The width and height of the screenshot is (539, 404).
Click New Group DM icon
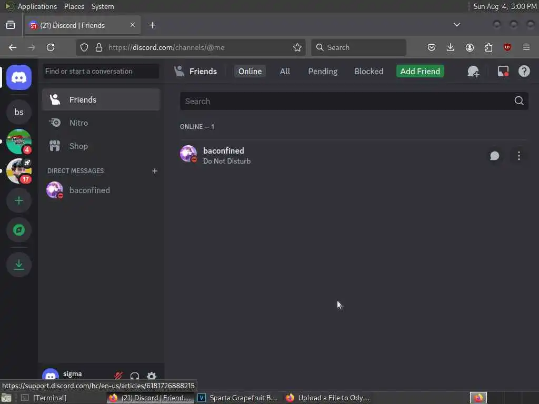(473, 72)
